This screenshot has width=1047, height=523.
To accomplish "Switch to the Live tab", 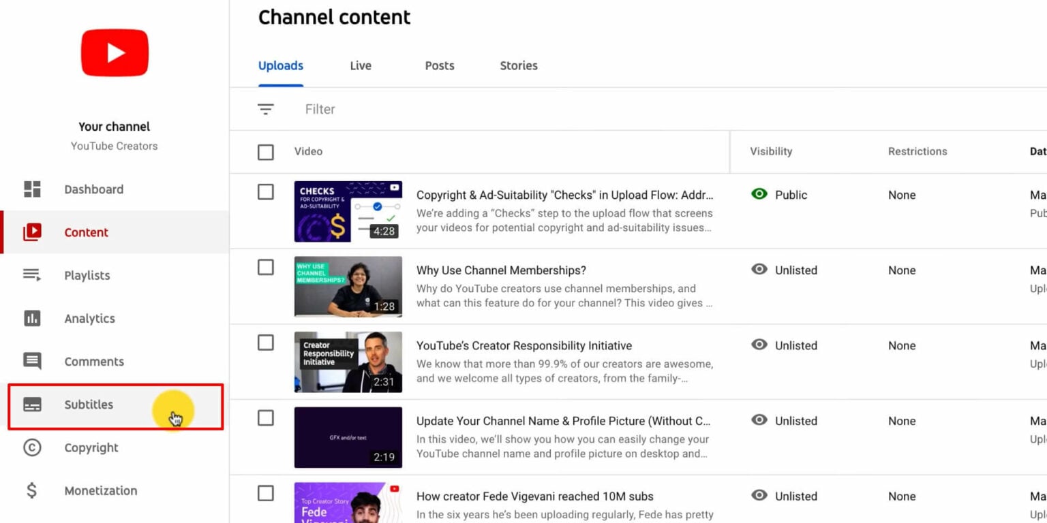I will click(x=360, y=65).
